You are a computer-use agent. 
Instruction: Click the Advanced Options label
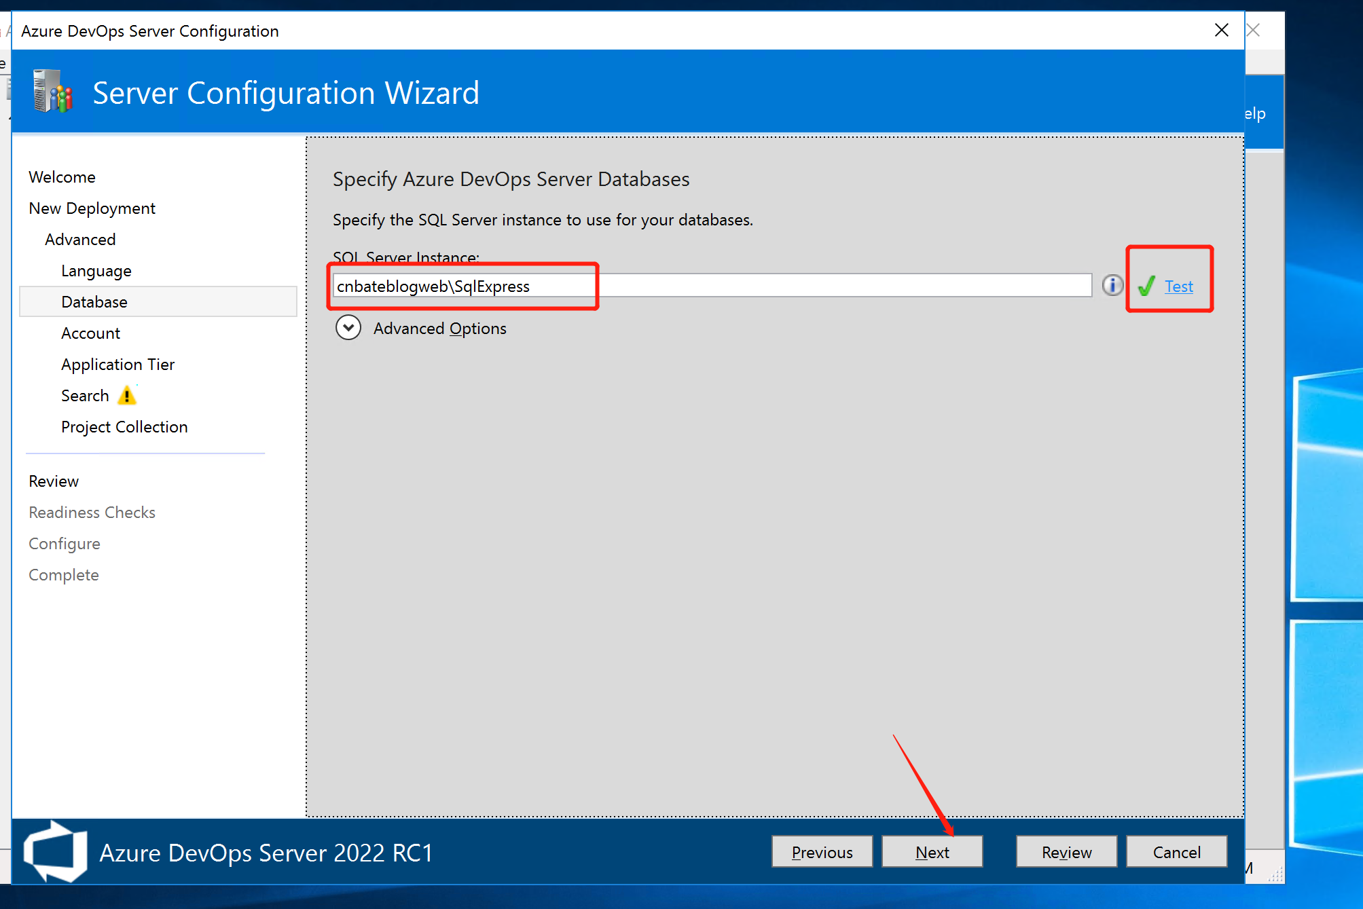tap(440, 329)
